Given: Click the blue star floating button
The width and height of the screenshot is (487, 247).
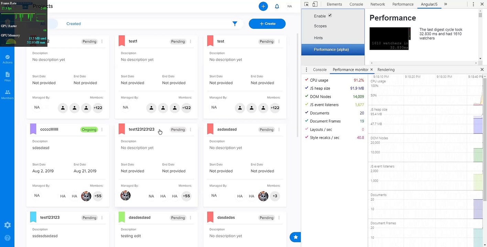Looking at the screenshot, I should [x=295, y=237].
